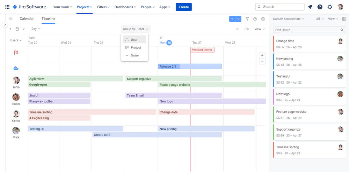349x172 pixels.
Task: Select the Team Email timeline bar
Action: [x=173, y=95]
